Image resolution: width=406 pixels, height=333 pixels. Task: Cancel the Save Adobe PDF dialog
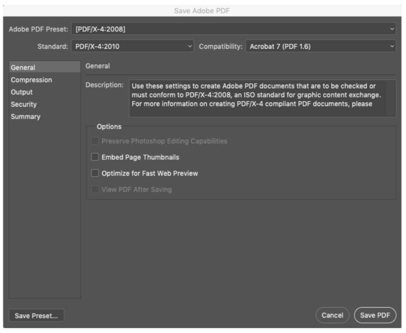coord(333,315)
